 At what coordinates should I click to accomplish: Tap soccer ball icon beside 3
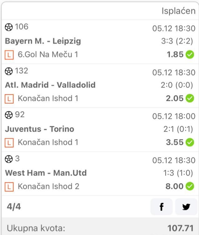pyautogui.click(x=9, y=159)
